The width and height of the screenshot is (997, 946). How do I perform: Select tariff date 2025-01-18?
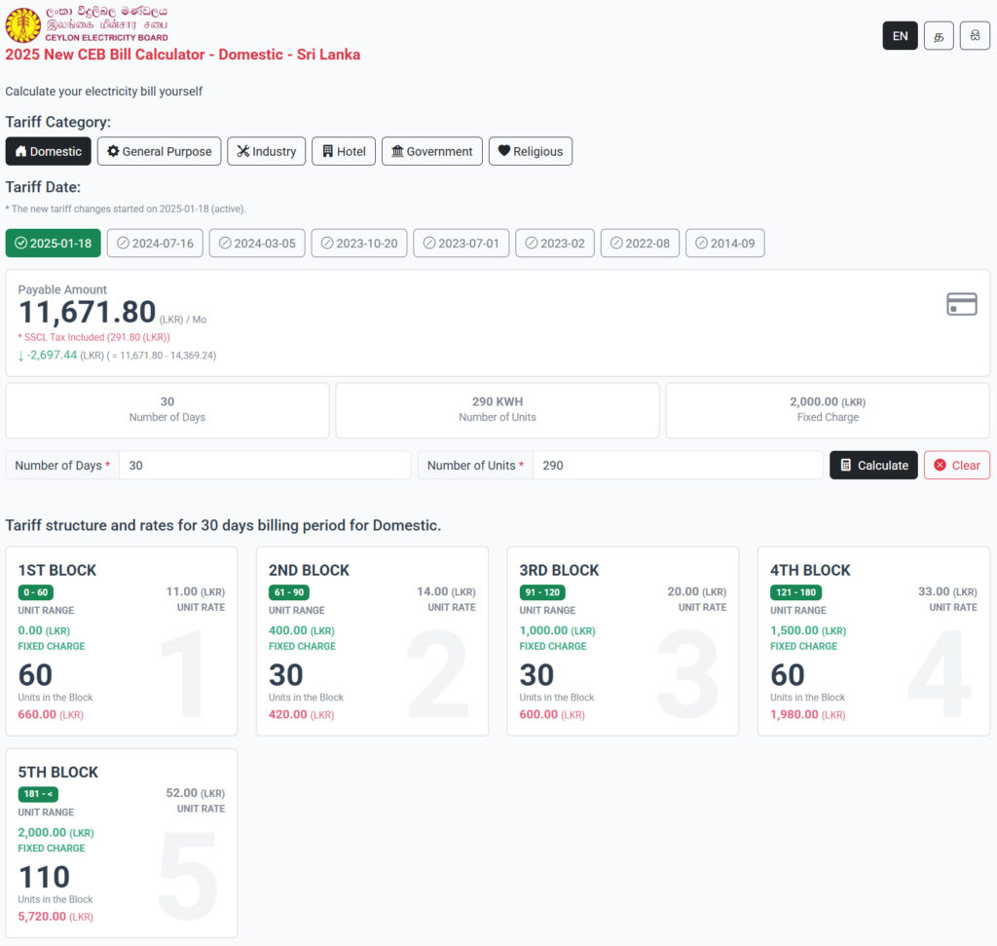point(54,243)
